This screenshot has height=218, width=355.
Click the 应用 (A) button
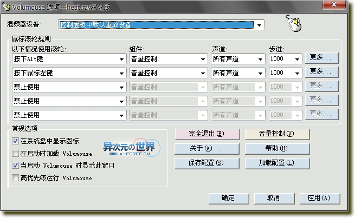(x=320, y=199)
